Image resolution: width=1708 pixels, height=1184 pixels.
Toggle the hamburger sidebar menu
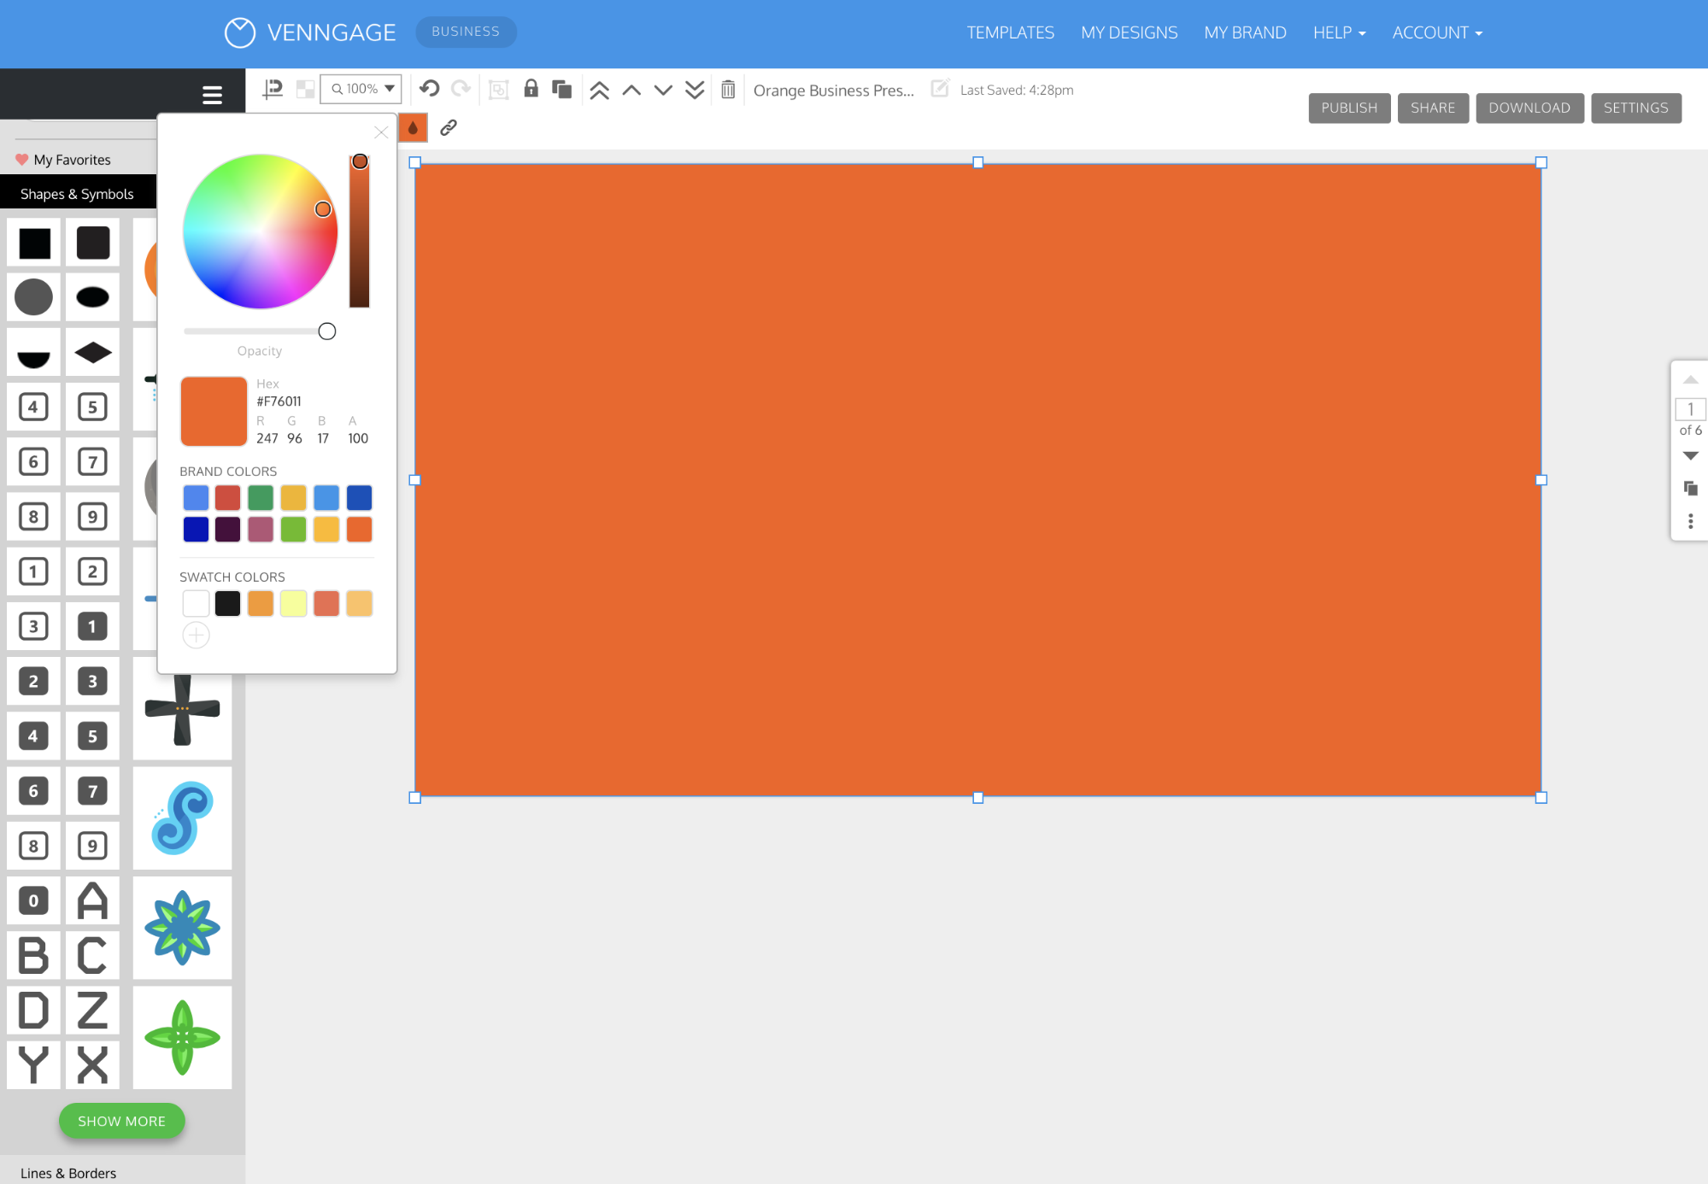point(212,95)
